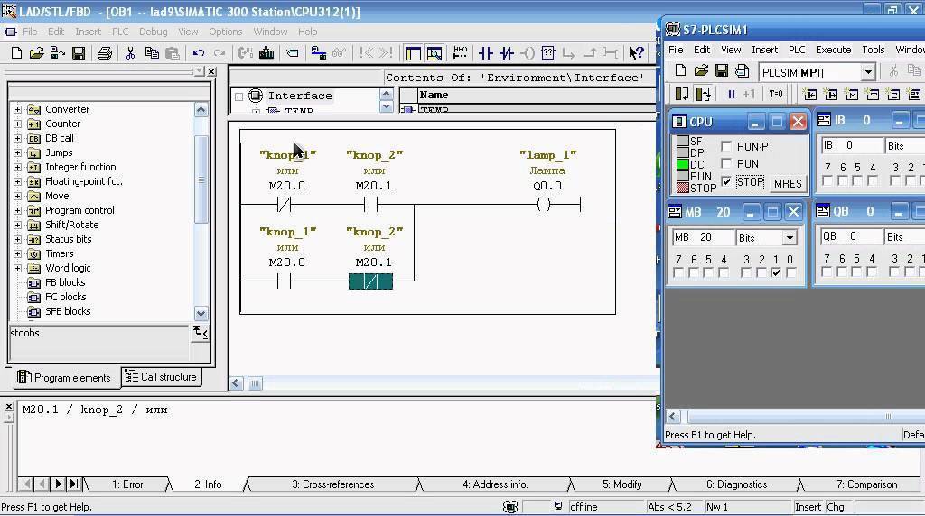Switch to the Call structure tab
The width and height of the screenshot is (925, 516).
pyautogui.click(x=162, y=377)
